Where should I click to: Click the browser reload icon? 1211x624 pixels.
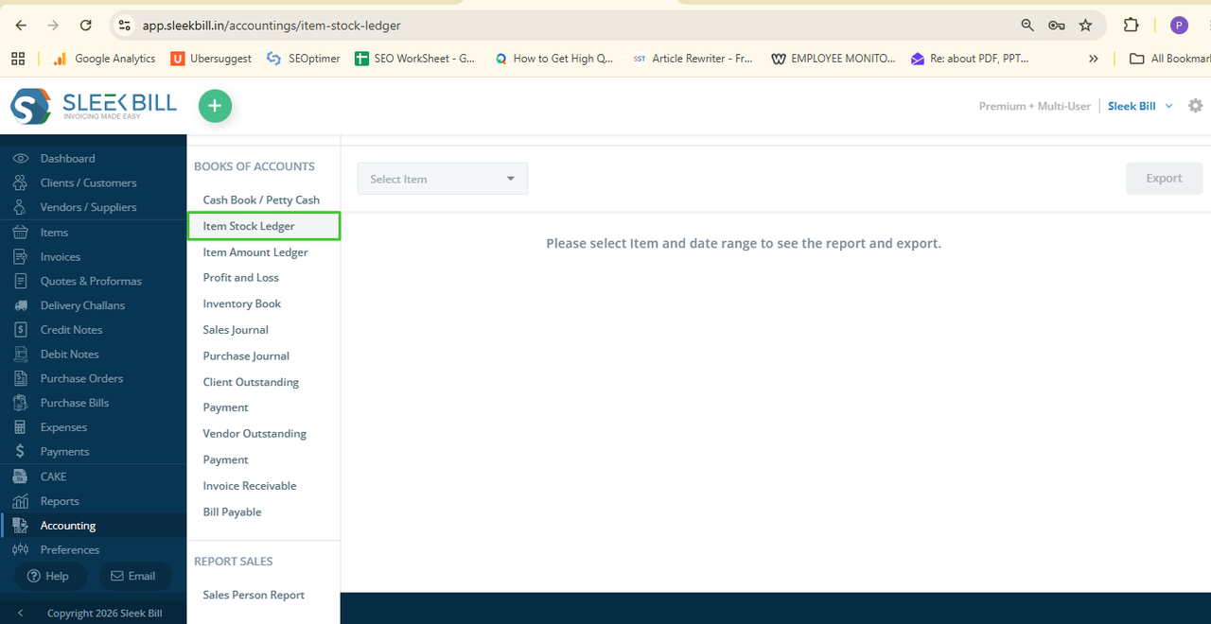[x=86, y=26]
